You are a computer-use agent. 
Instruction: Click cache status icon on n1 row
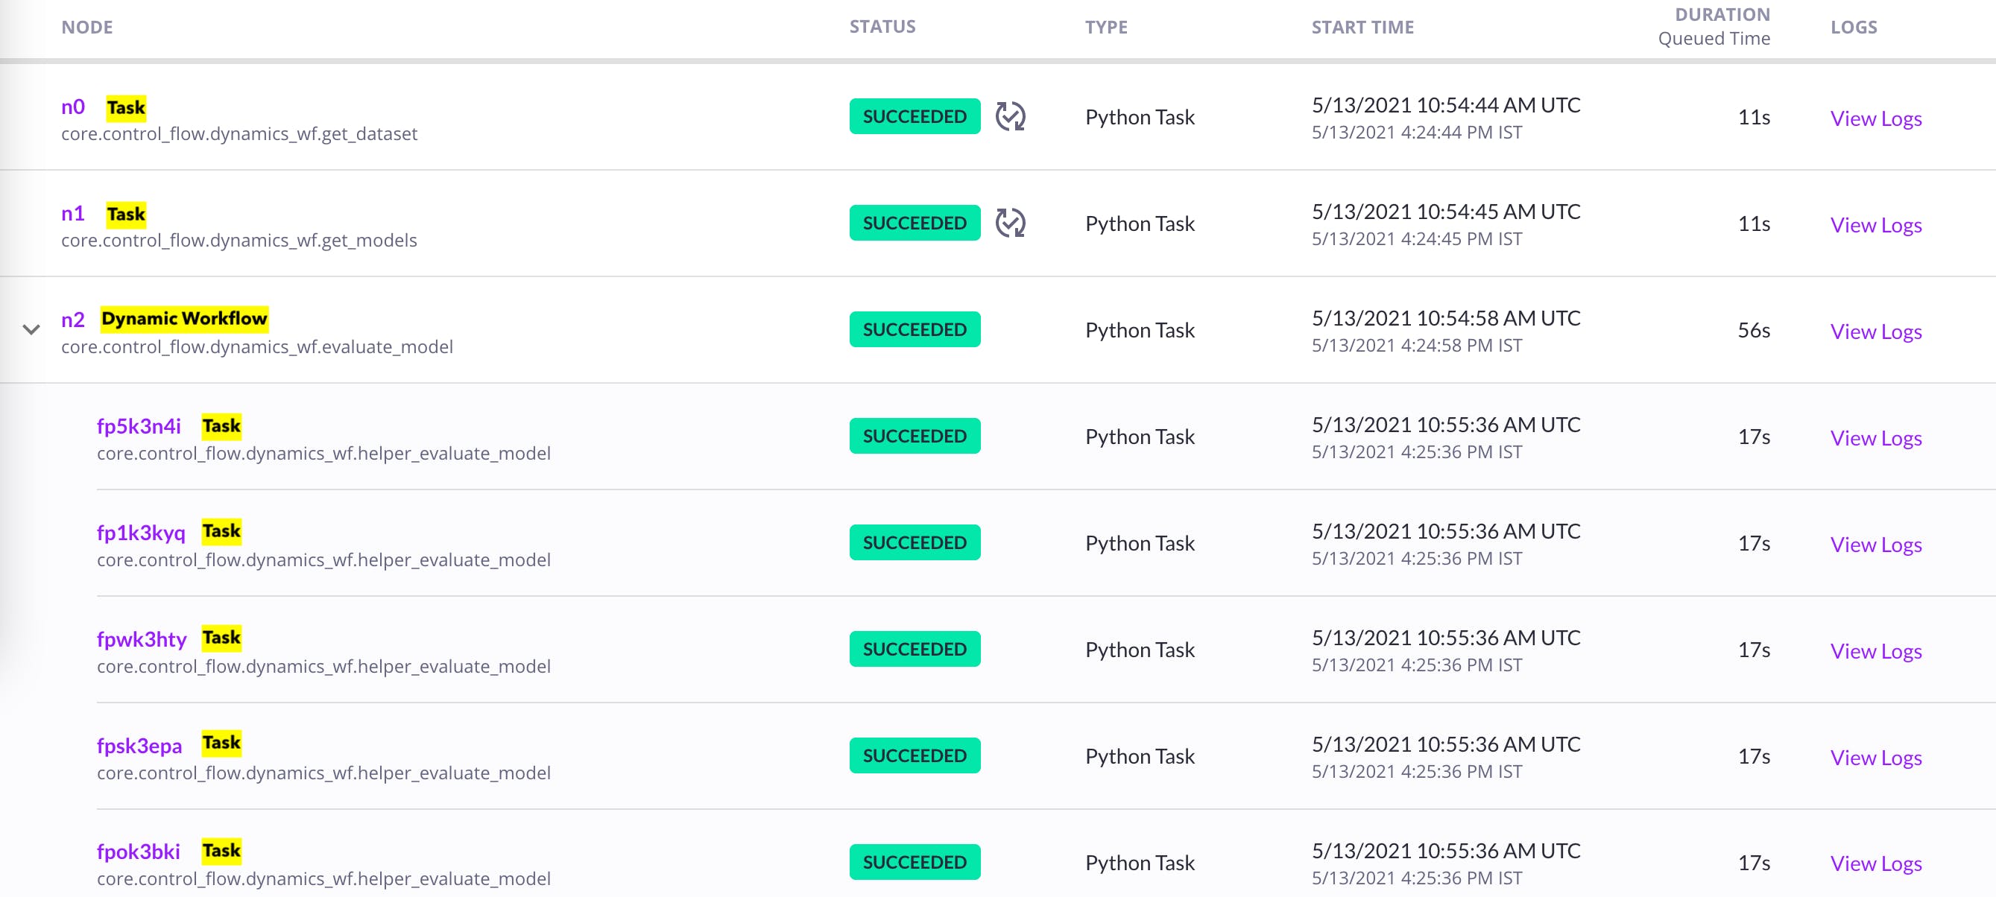pos(1010,223)
